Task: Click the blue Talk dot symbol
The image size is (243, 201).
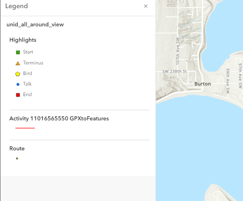Action: point(18,84)
